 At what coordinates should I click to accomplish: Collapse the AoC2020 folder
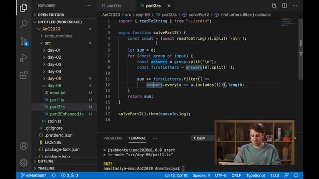coord(64,29)
